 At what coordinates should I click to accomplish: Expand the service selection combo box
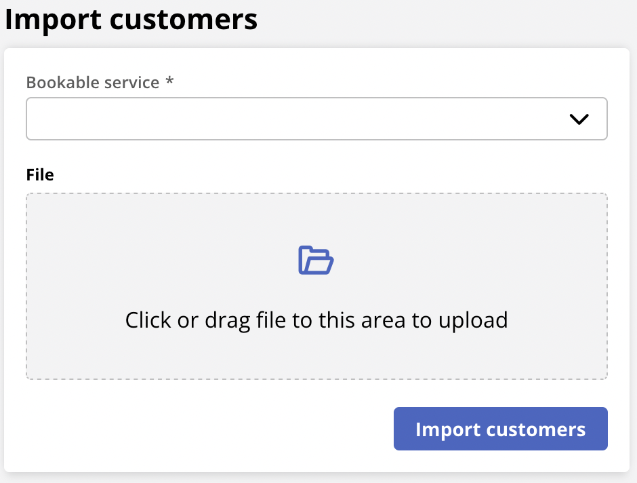click(x=316, y=119)
